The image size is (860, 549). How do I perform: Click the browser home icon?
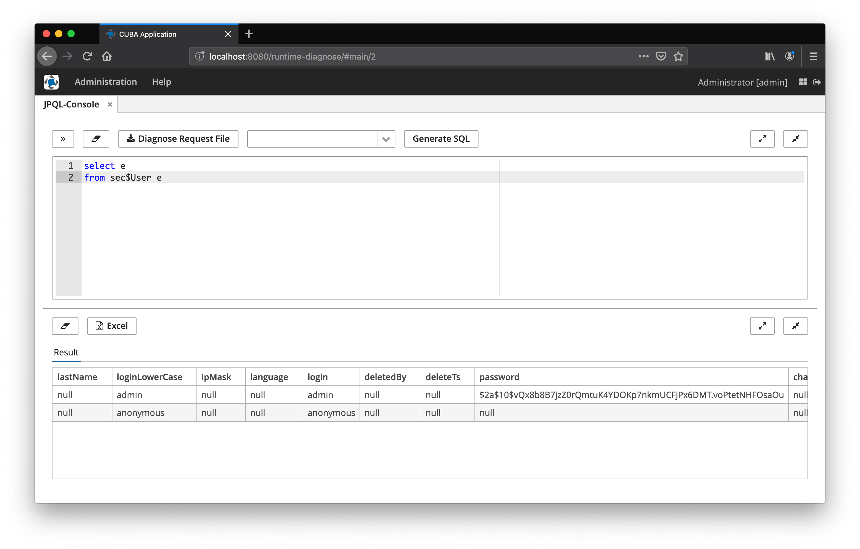click(107, 57)
